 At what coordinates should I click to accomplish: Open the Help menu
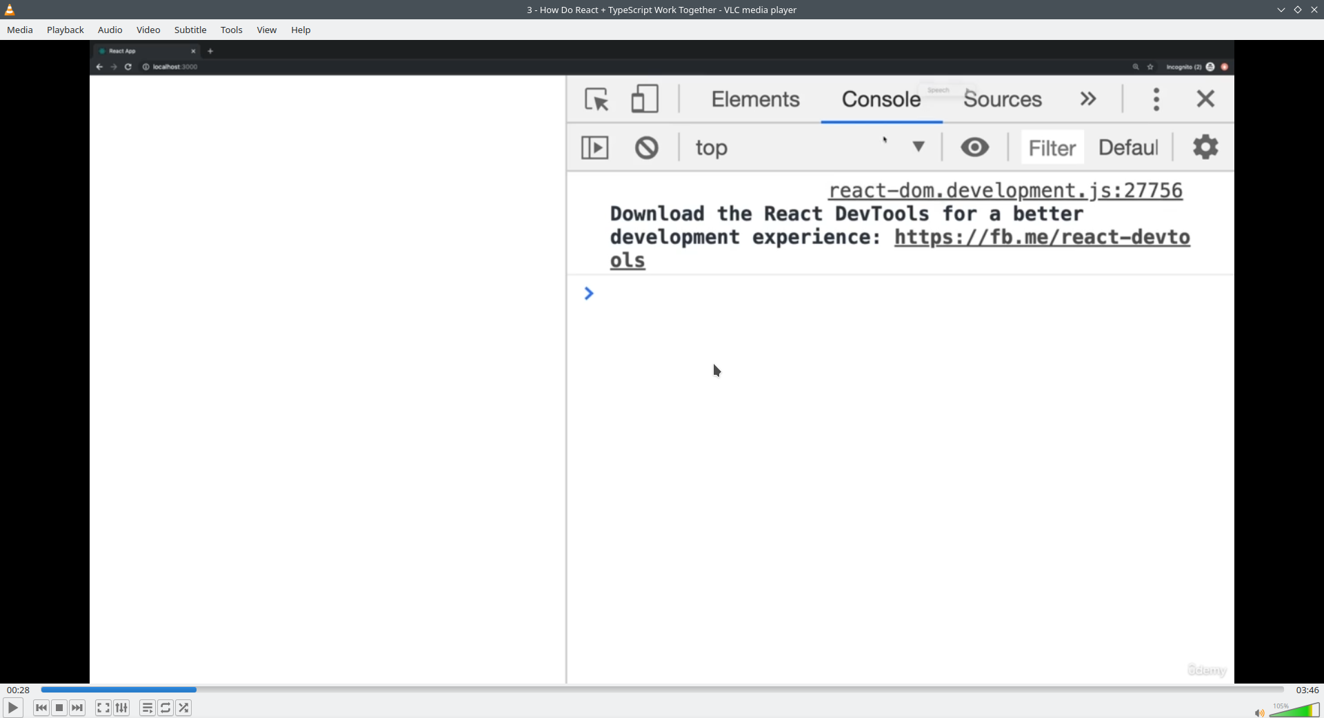coord(301,30)
